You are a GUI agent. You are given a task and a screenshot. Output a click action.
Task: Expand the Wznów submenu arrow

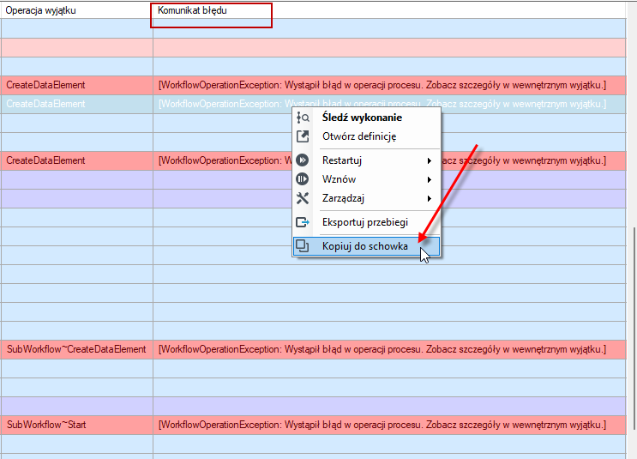pos(429,179)
